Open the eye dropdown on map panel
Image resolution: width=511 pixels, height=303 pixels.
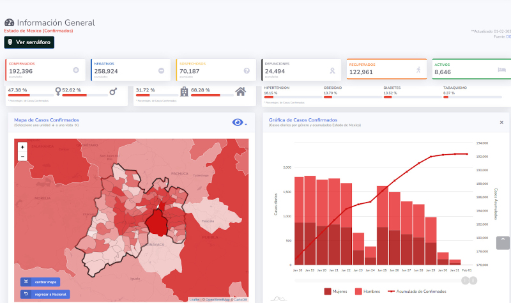pos(240,123)
